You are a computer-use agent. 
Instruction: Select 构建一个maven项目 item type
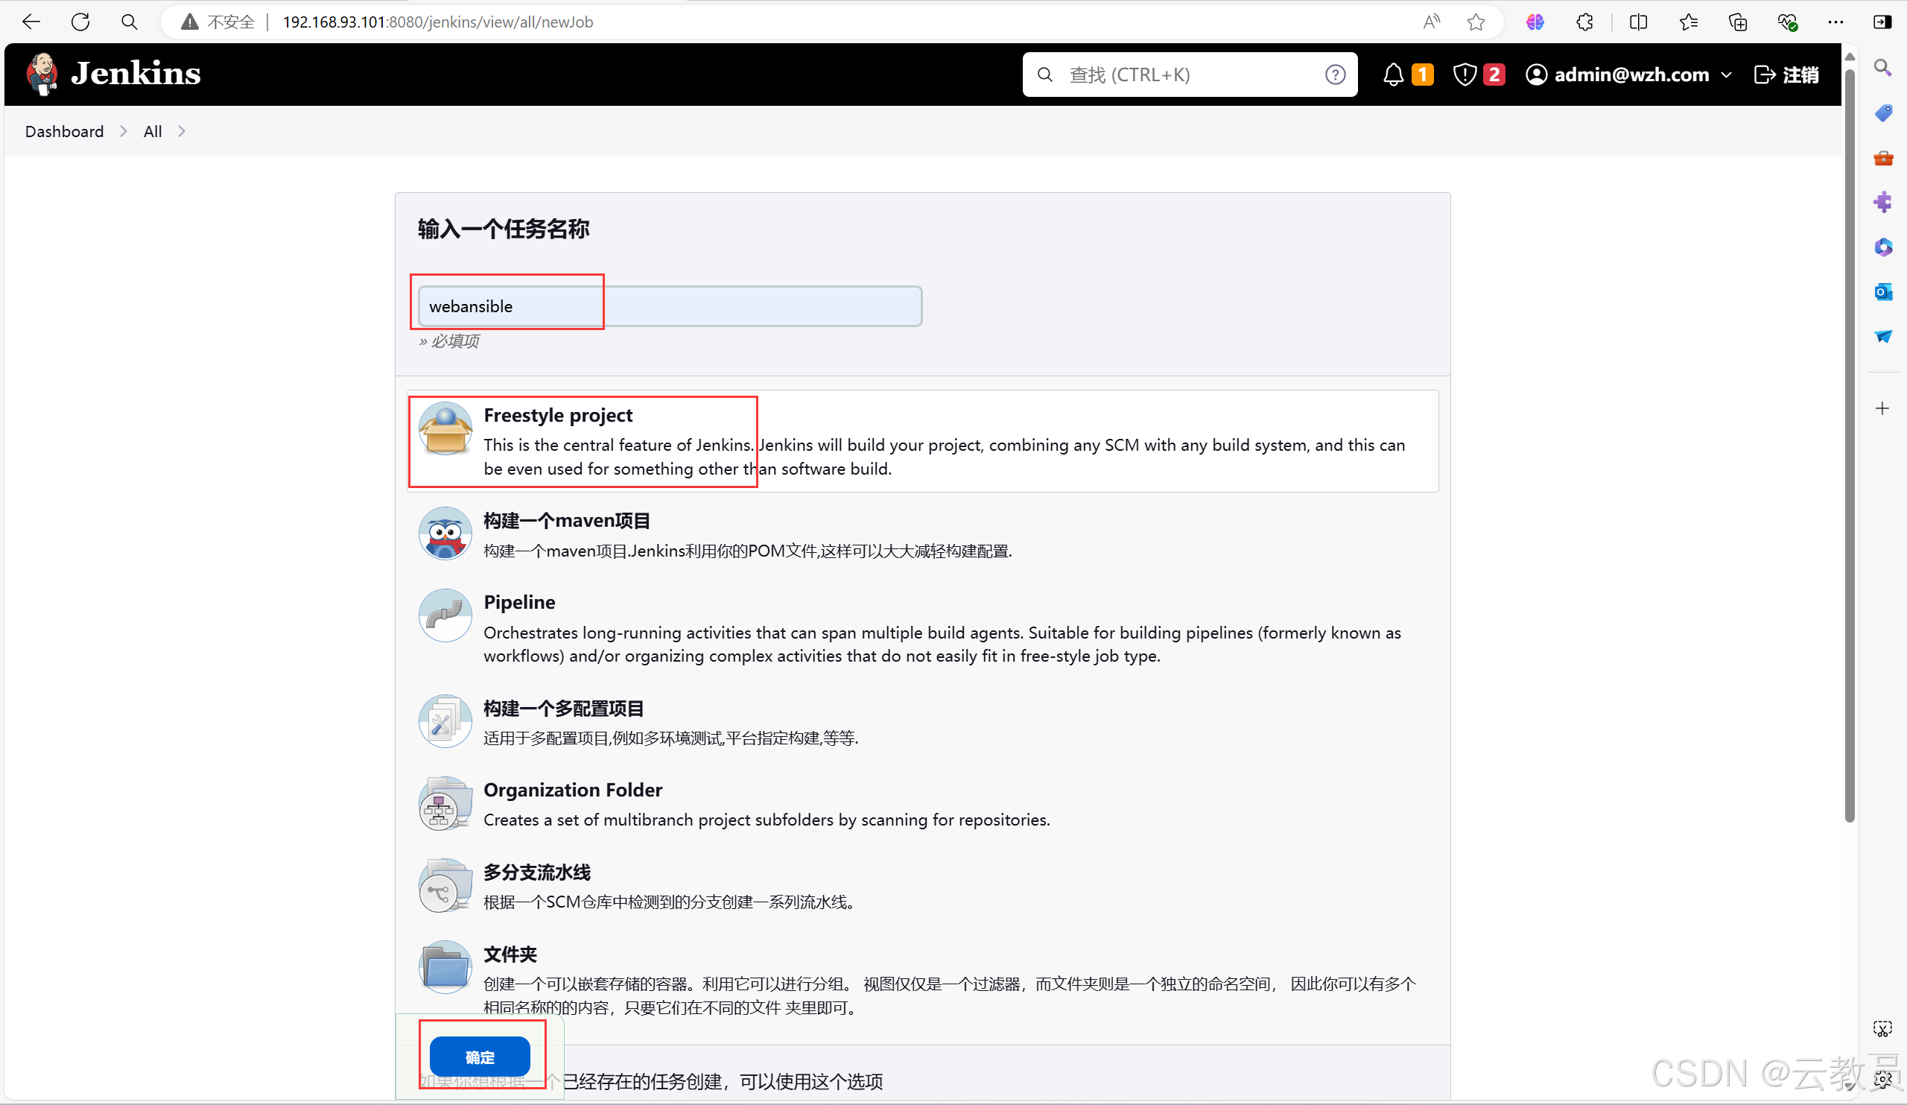click(922, 534)
